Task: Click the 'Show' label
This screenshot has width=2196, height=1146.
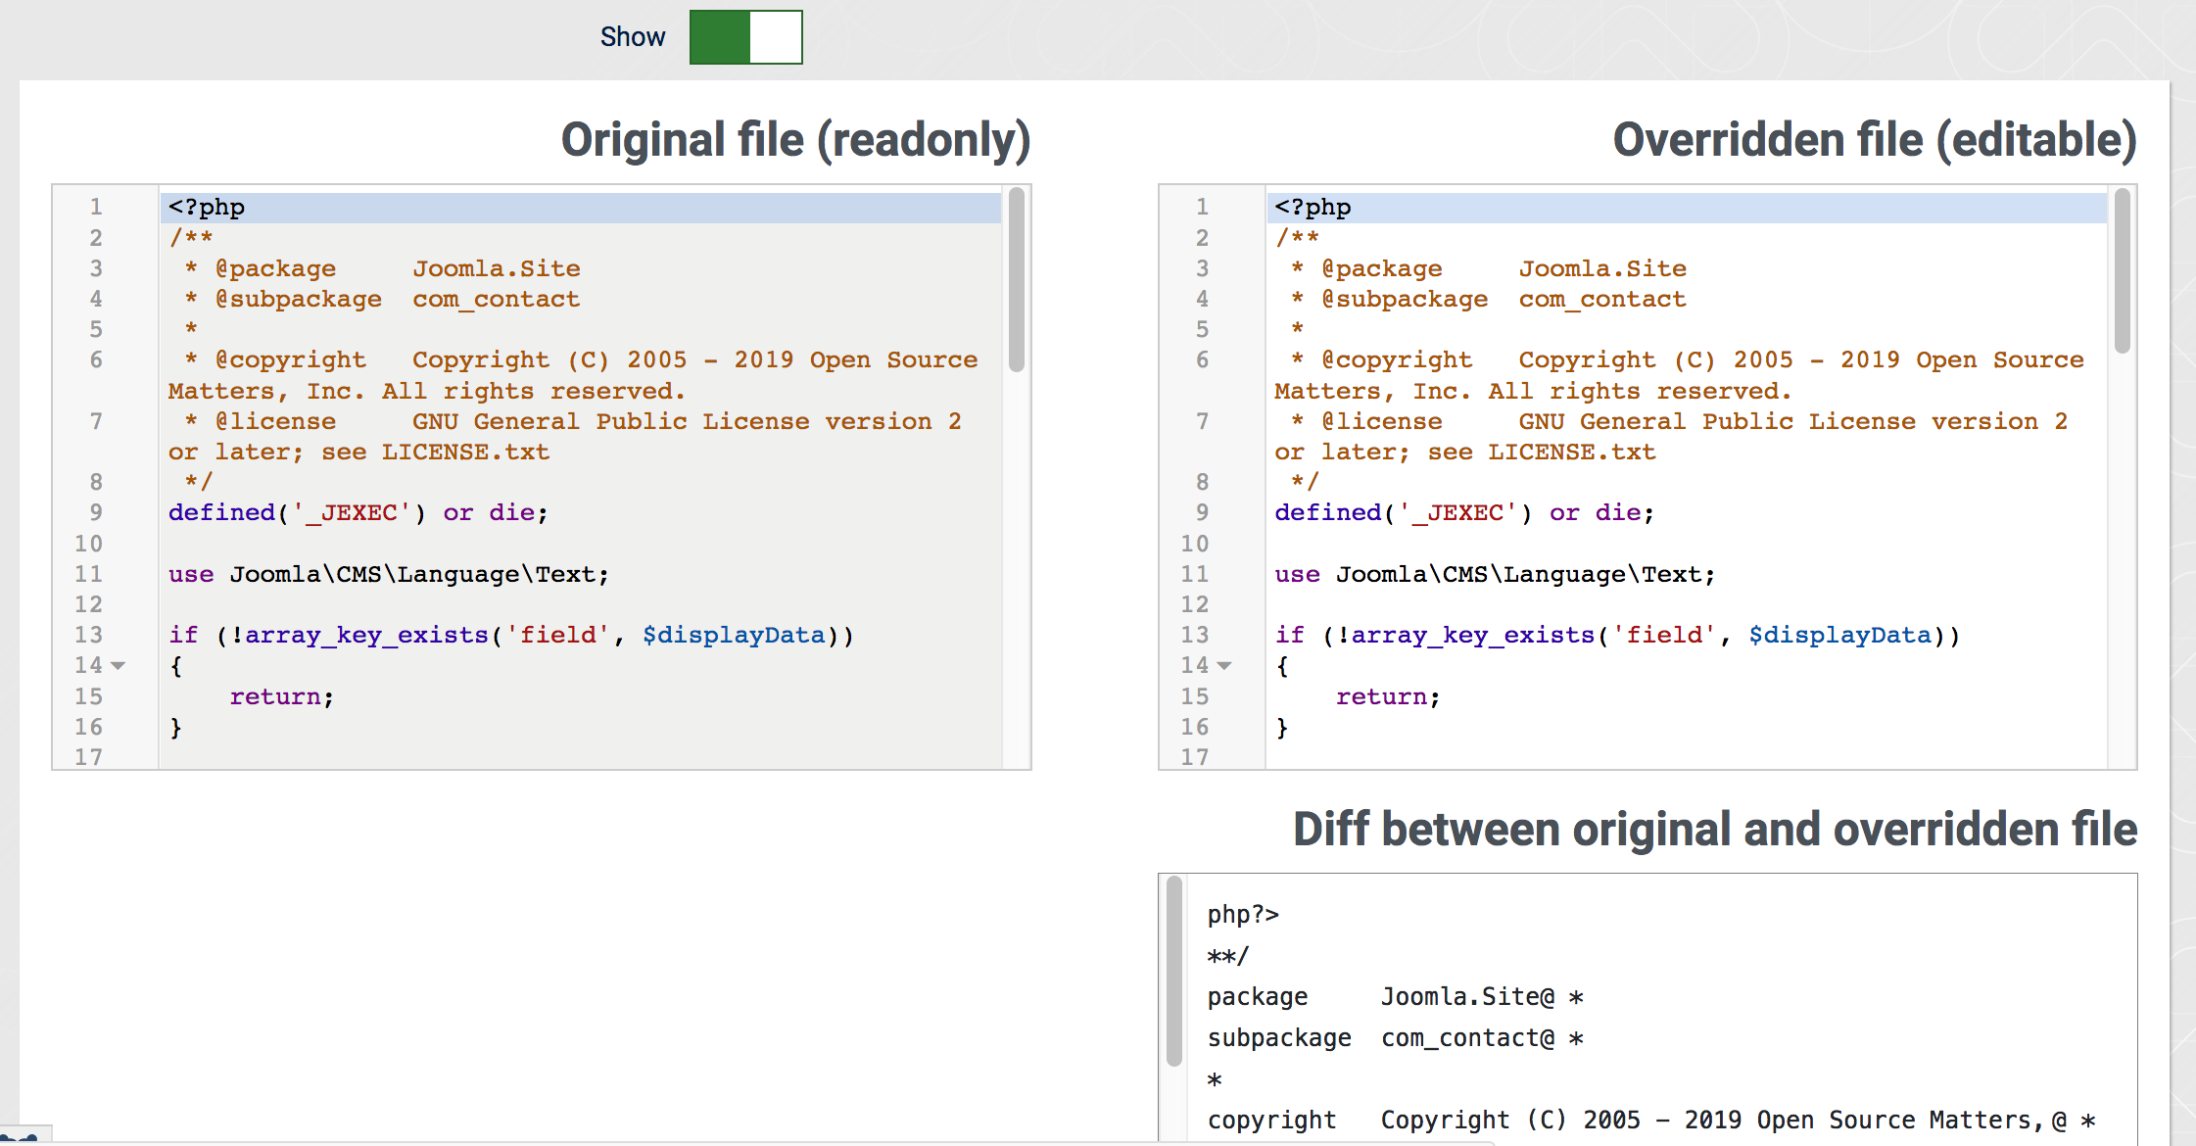Action: [x=633, y=37]
